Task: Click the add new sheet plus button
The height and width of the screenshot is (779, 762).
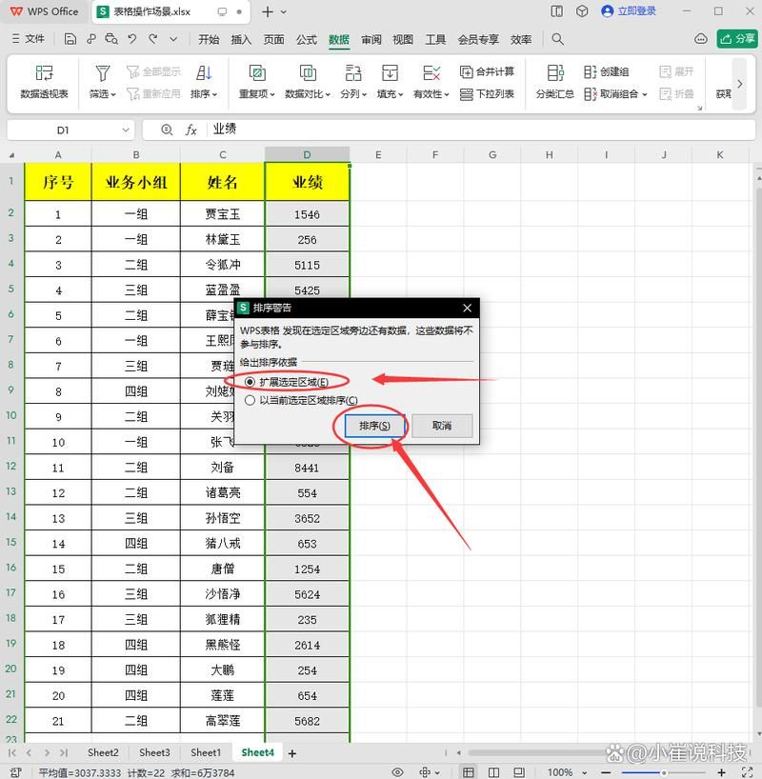Action: coord(291,751)
